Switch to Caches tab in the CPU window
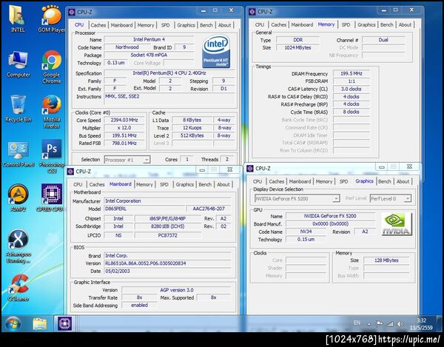Screen dimensions: 444x347 tap(98, 25)
